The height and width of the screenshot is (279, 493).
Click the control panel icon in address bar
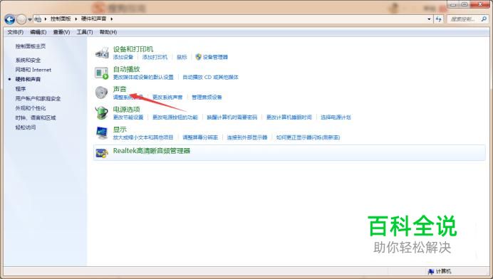[x=38, y=19]
